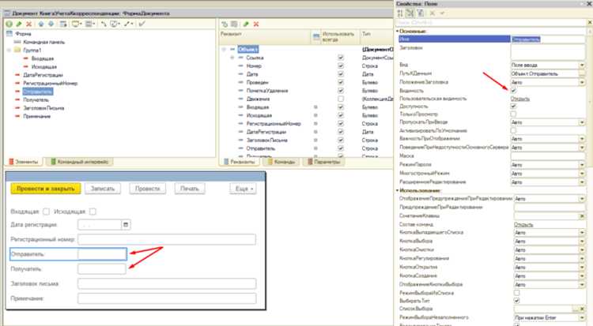The height and width of the screenshot is (326, 593).
Task: Open the Пользовательская видимость Открыть link
Action: (x=520, y=99)
